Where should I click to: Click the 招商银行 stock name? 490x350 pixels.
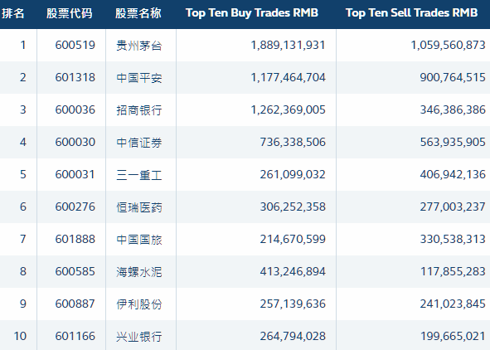pyautogui.click(x=139, y=110)
